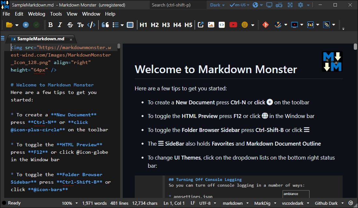Open the Git commit addin icon
Screen dimensions: 358x208
[x=266, y=25]
